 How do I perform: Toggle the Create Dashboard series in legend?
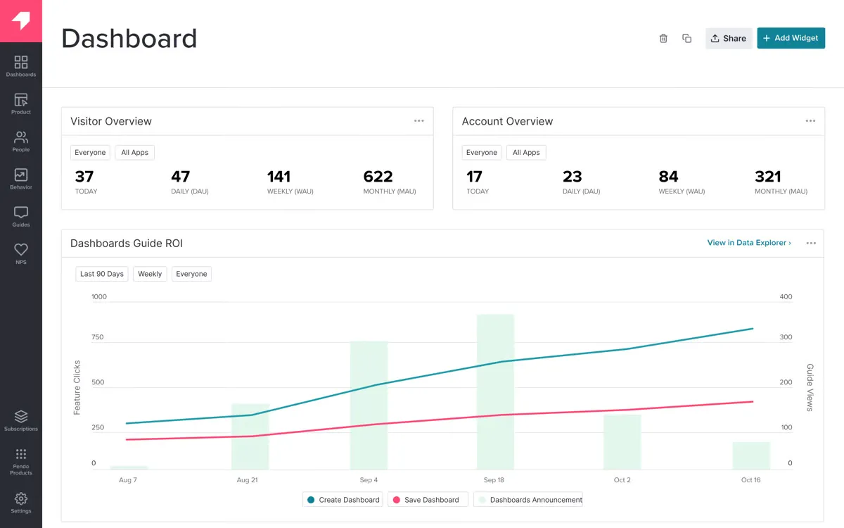pos(343,499)
